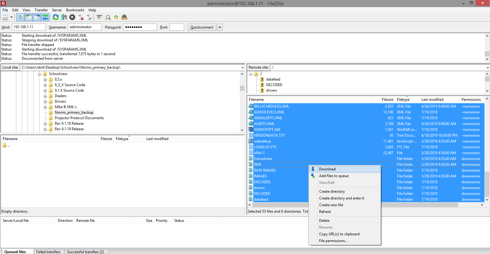Toggle the local directory tree view

[28, 17]
